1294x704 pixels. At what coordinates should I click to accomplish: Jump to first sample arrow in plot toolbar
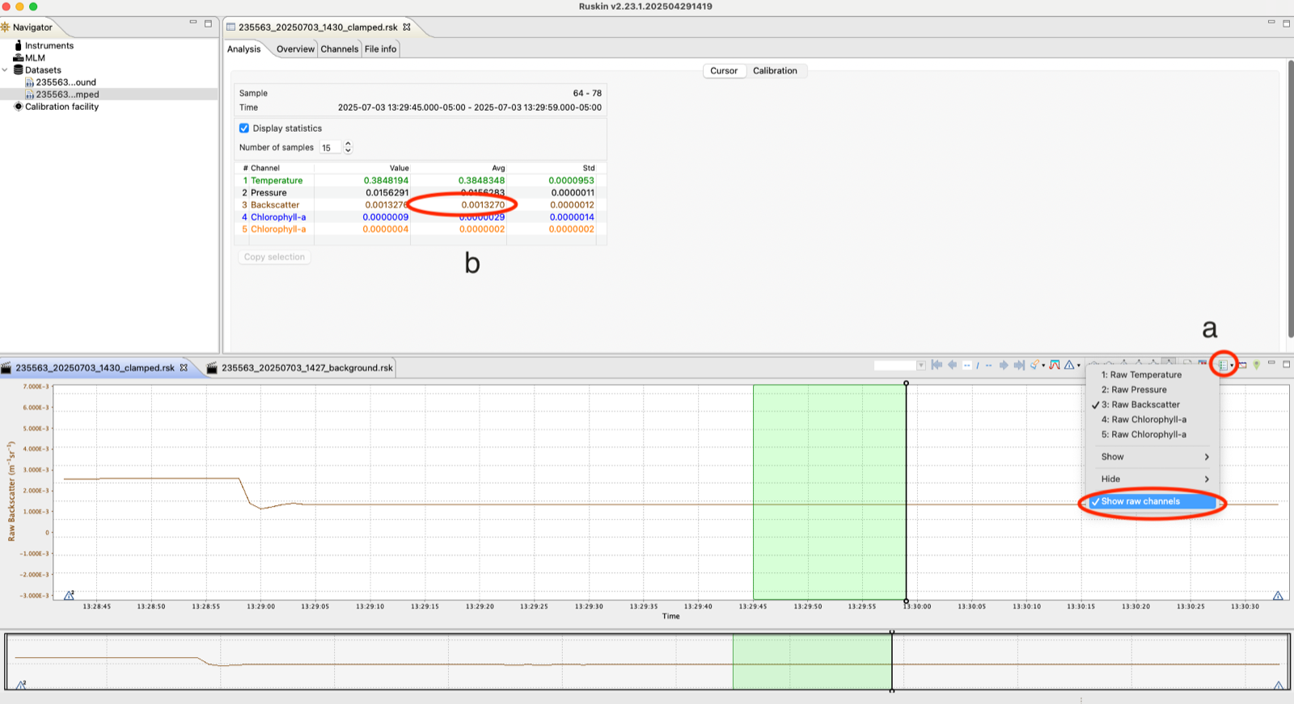[937, 365]
